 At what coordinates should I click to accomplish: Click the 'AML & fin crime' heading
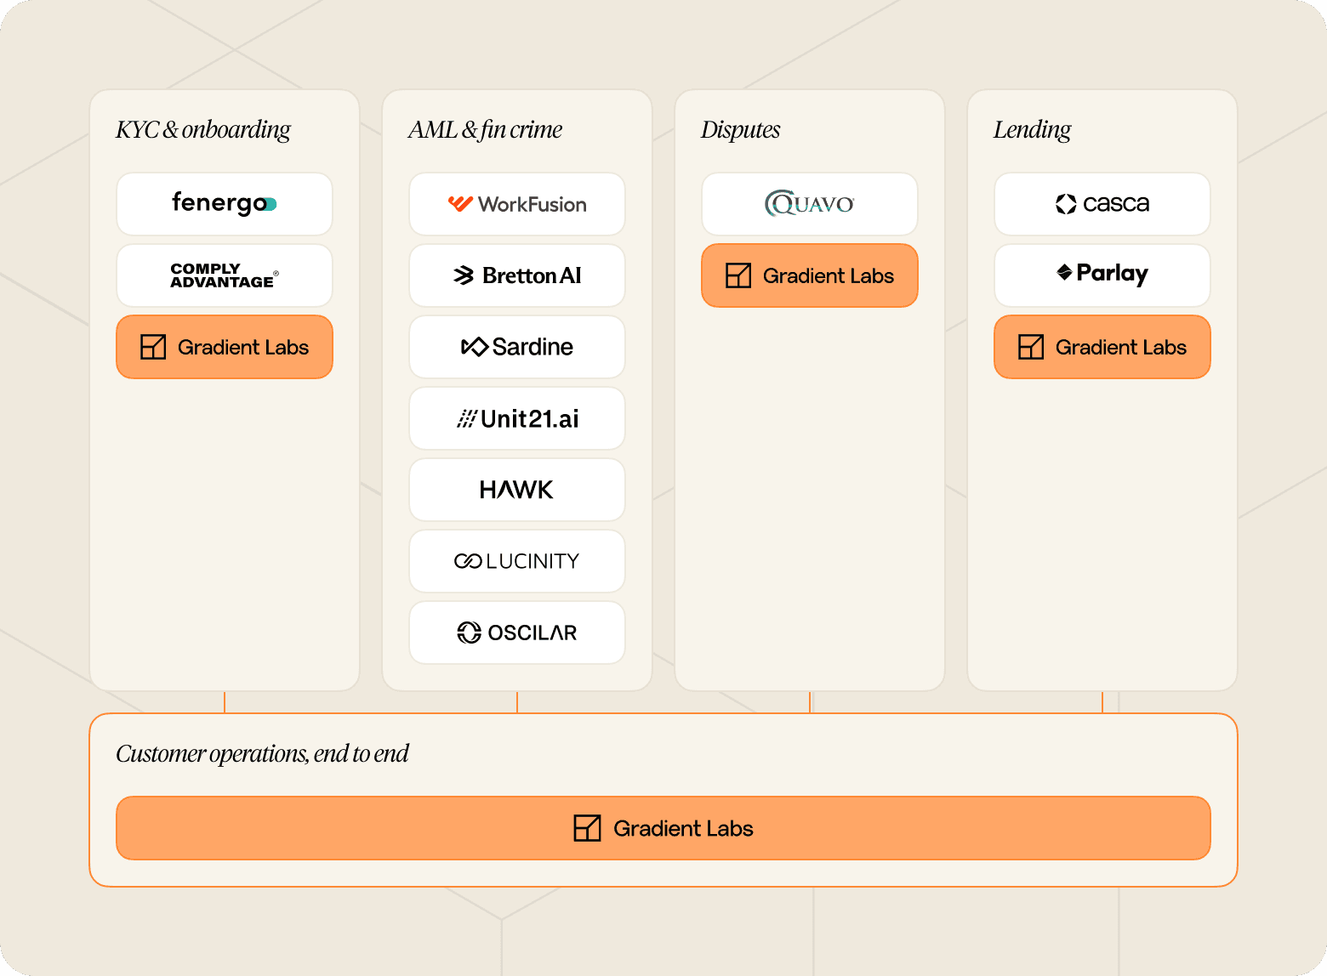coord(485,129)
